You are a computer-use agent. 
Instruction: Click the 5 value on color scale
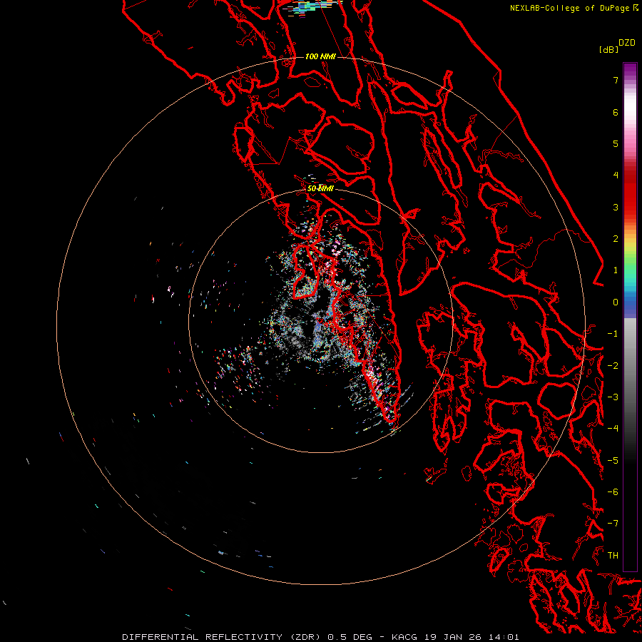pos(616,143)
